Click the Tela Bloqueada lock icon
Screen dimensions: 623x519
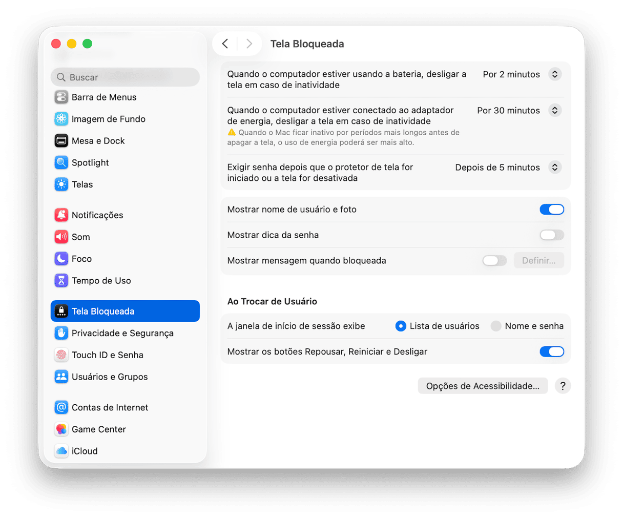click(x=61, y=311)
